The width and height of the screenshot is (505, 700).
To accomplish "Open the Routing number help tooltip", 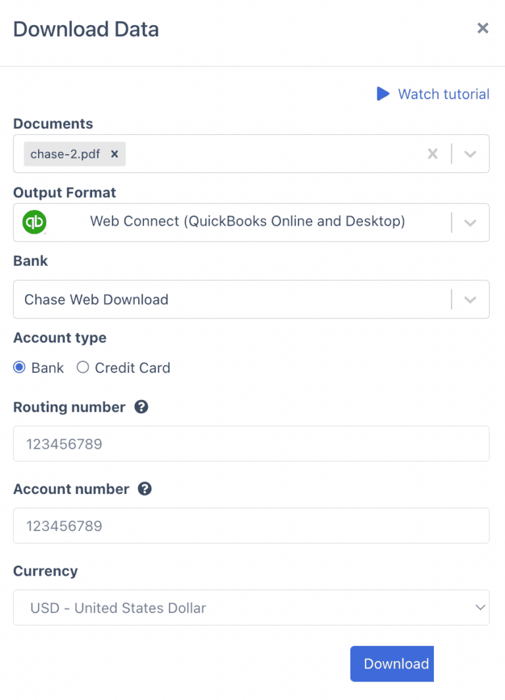I will (x=141, y=407).
